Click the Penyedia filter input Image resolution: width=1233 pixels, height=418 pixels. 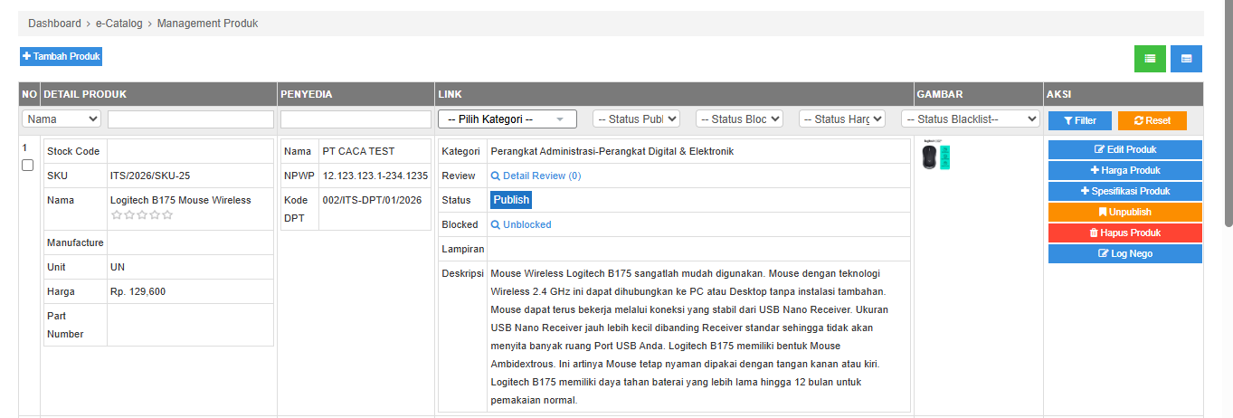coord(356,119)
